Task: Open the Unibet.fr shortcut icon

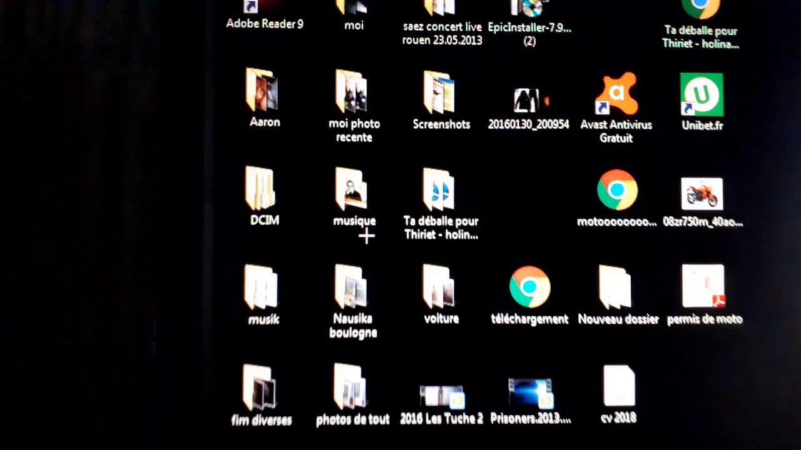Action: [x=702, y=94]
